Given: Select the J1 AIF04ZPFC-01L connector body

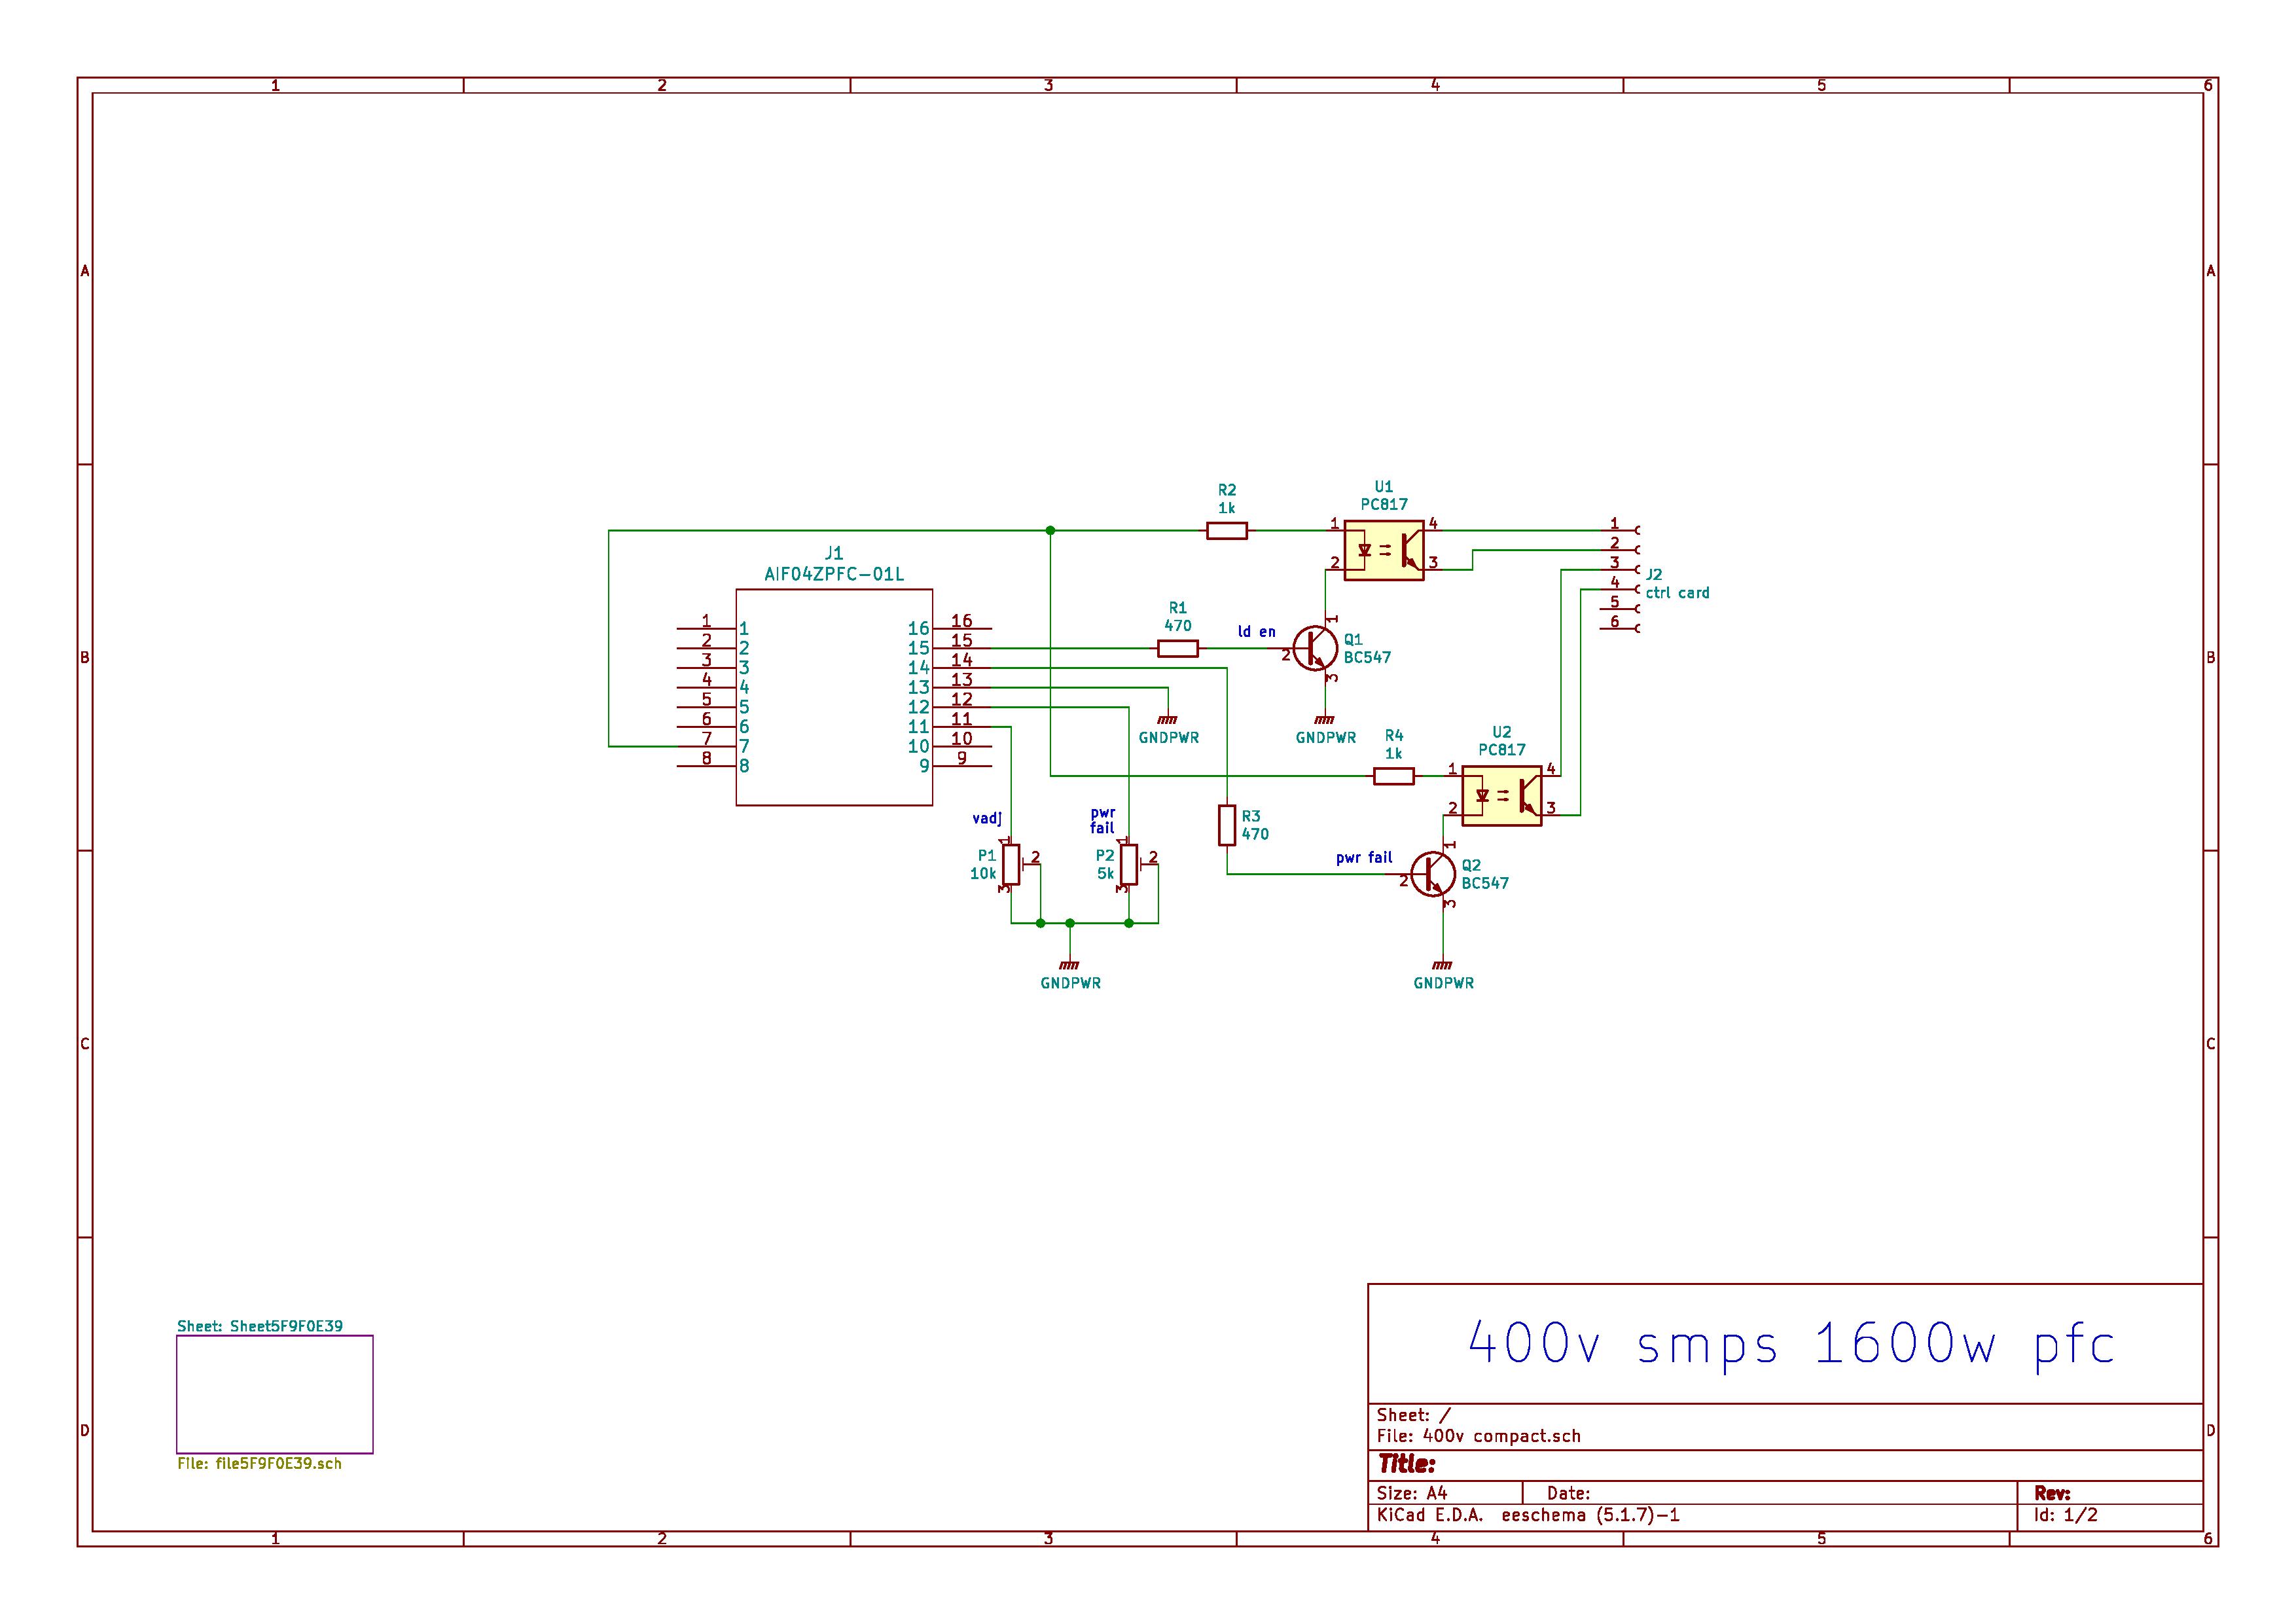Looking at the screenshot, I should tap(834, 697).
